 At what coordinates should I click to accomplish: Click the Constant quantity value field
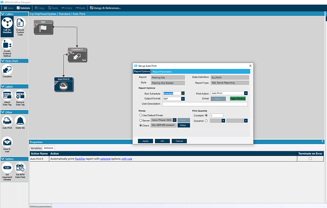coord(217,115)
